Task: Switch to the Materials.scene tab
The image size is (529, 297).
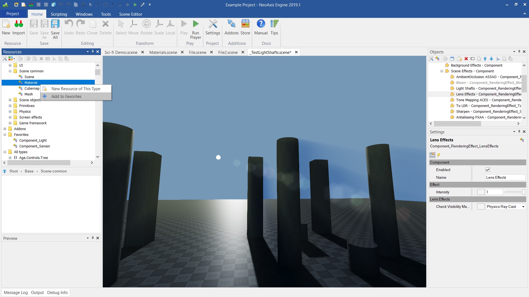Action: coord(163,52)
